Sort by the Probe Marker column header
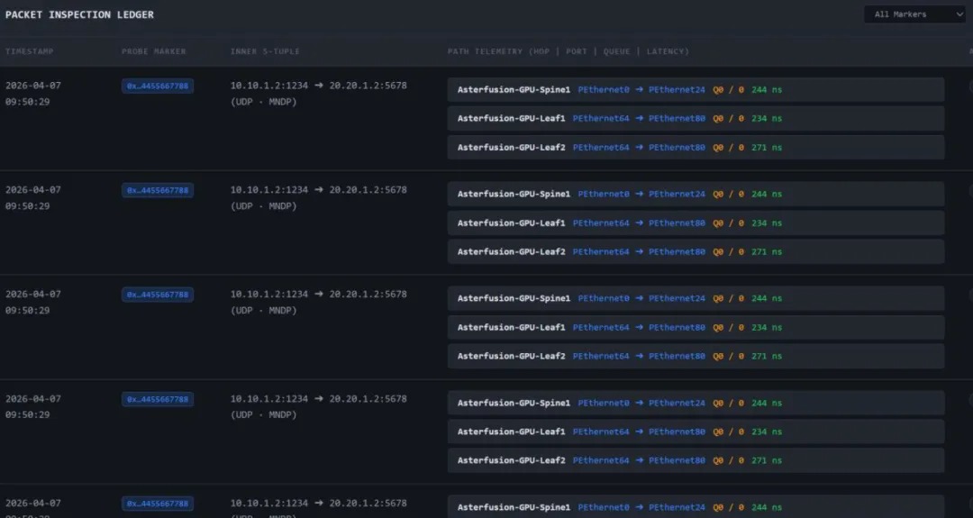This screenshot has height=518, width=973. coord(154,51)
